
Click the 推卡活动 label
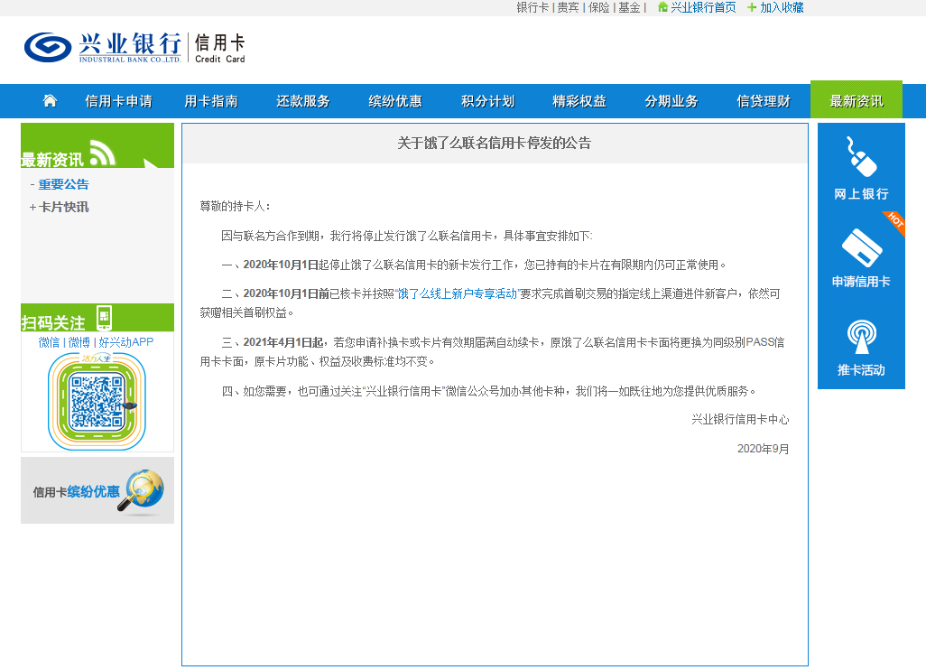861,370
